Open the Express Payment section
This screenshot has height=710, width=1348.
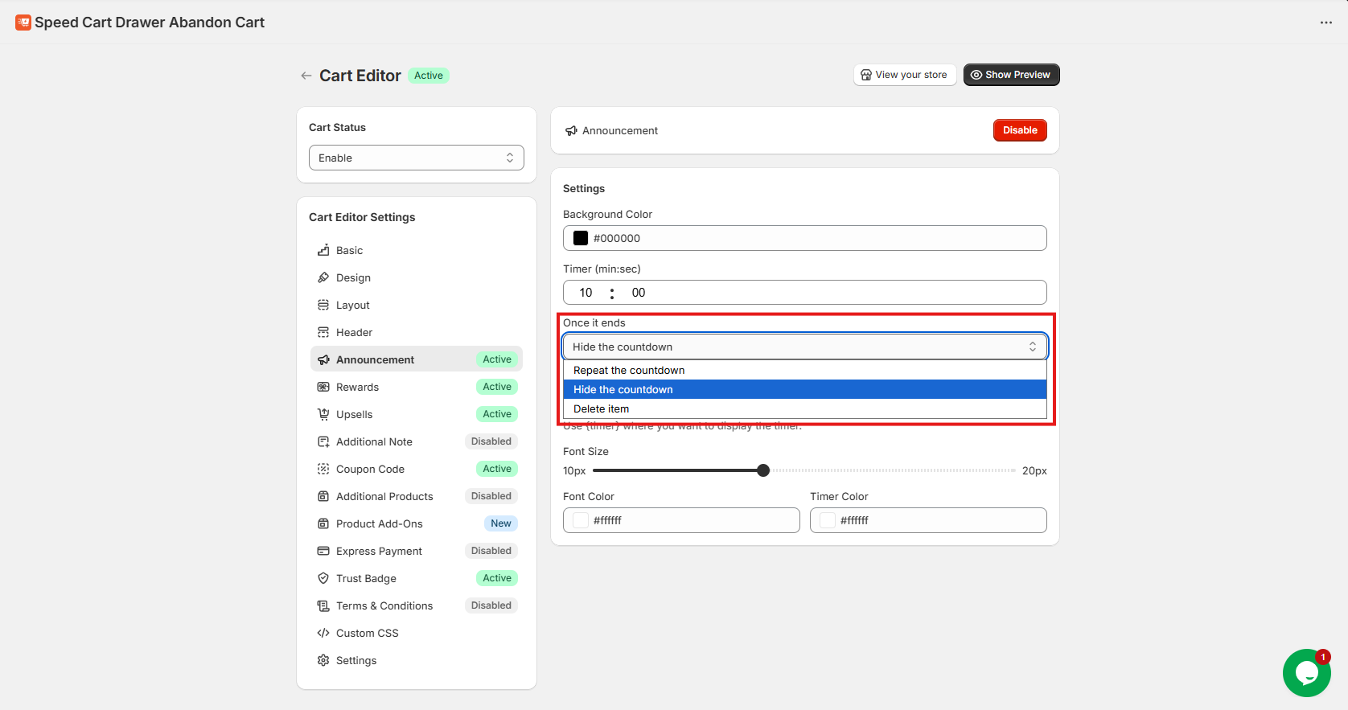click(x=379, y=551)
